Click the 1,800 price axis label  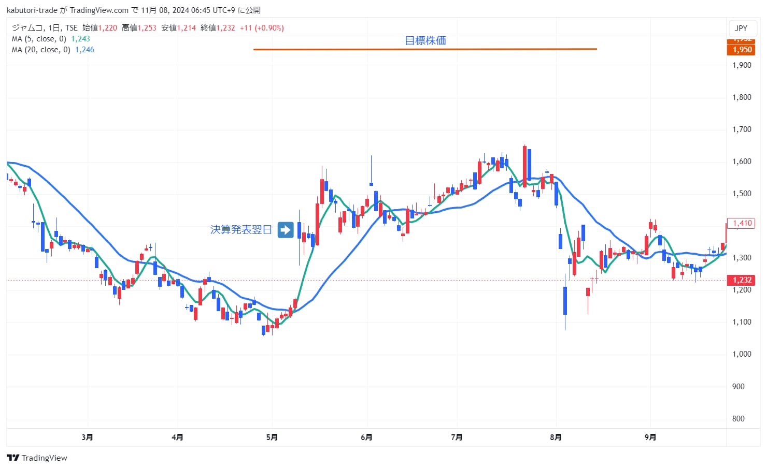[742, 97]
